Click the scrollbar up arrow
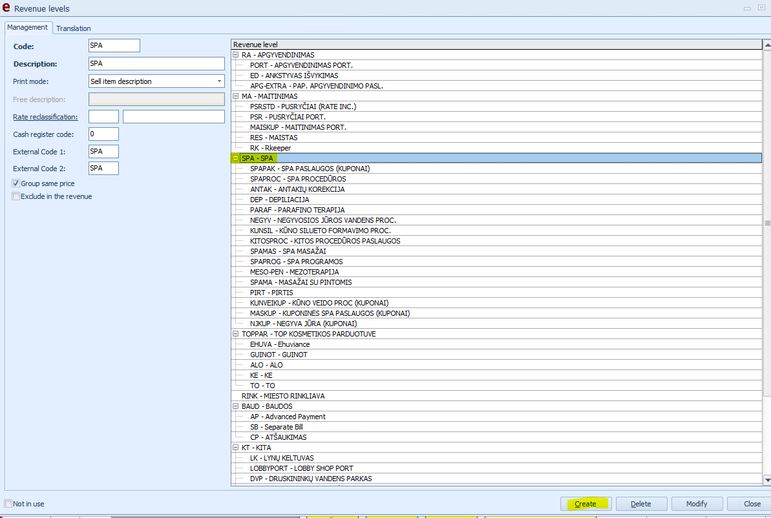 (768, 45)
